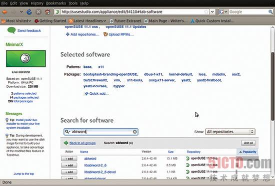This screenshot has width=275, height=186.
Task: Click the Add all button
Action: pyautogui.click(x=248, y=143)
